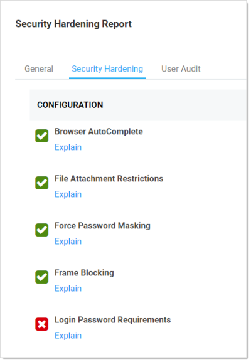Select the Frame Blocking item label

tap(84, 273)
